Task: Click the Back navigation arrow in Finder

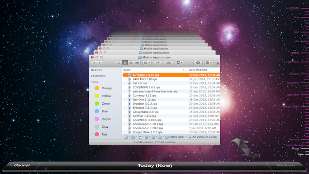Action: point(94,63)
